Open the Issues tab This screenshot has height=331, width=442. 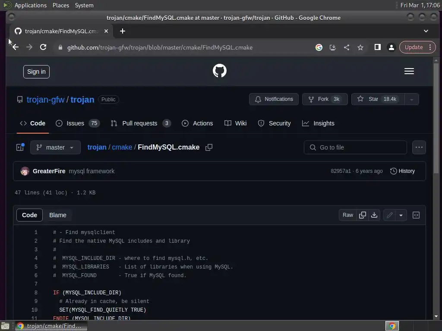pos(78,123)
